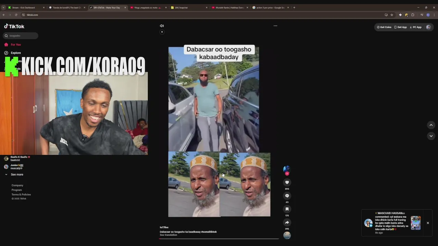The height and width of the screenshot is (246, 438).
Task: Save video with bookmark icon
Action: tap(287, 209)
